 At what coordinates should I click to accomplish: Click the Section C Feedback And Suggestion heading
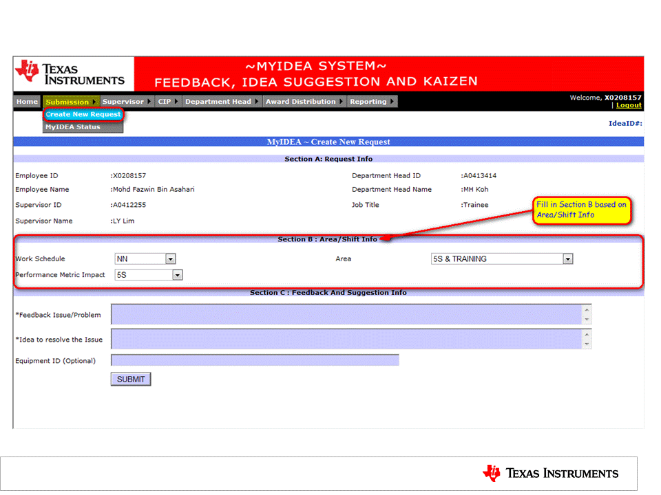point(328,293)
